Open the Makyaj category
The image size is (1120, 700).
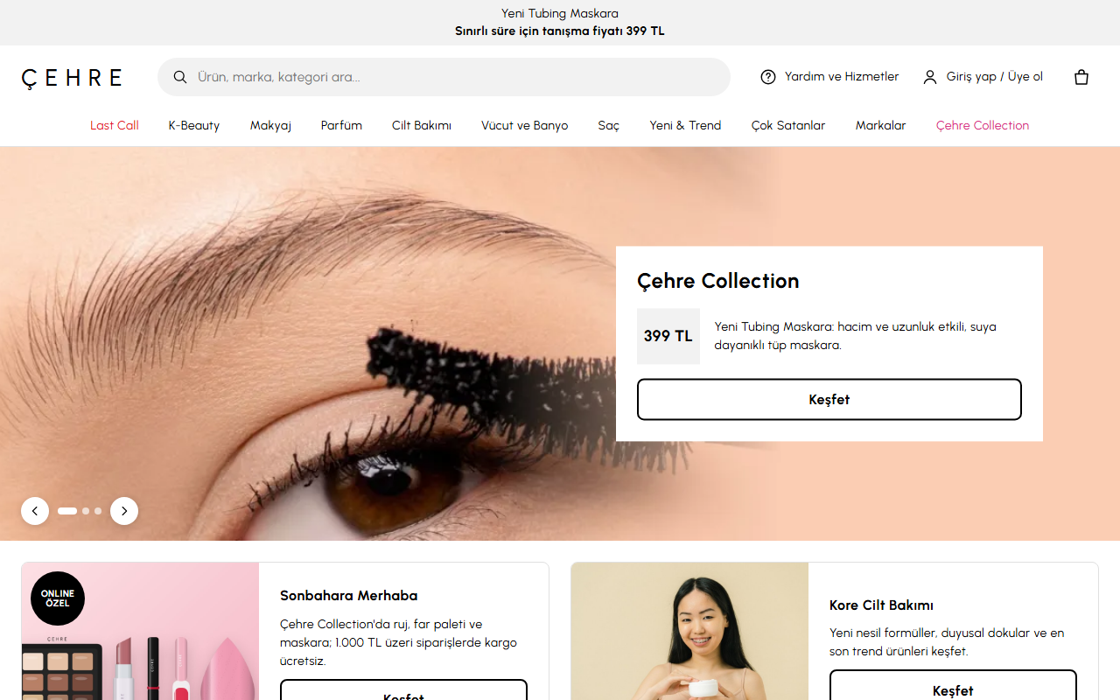click(270, 125)
